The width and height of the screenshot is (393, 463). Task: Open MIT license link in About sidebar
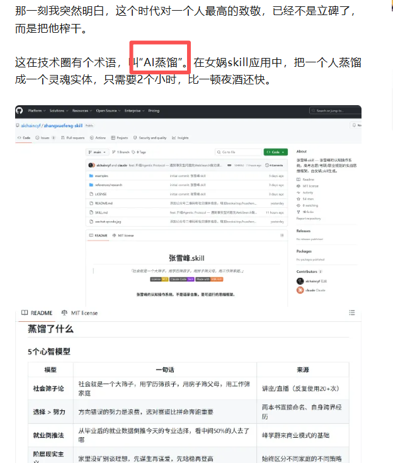(x=308, y=186)
